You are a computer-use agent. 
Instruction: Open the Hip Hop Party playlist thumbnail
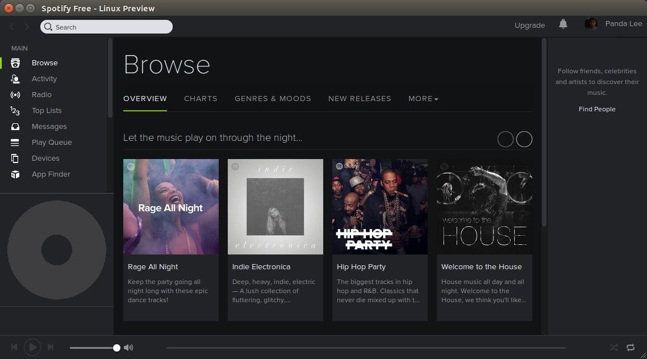(x=379, y=207)
